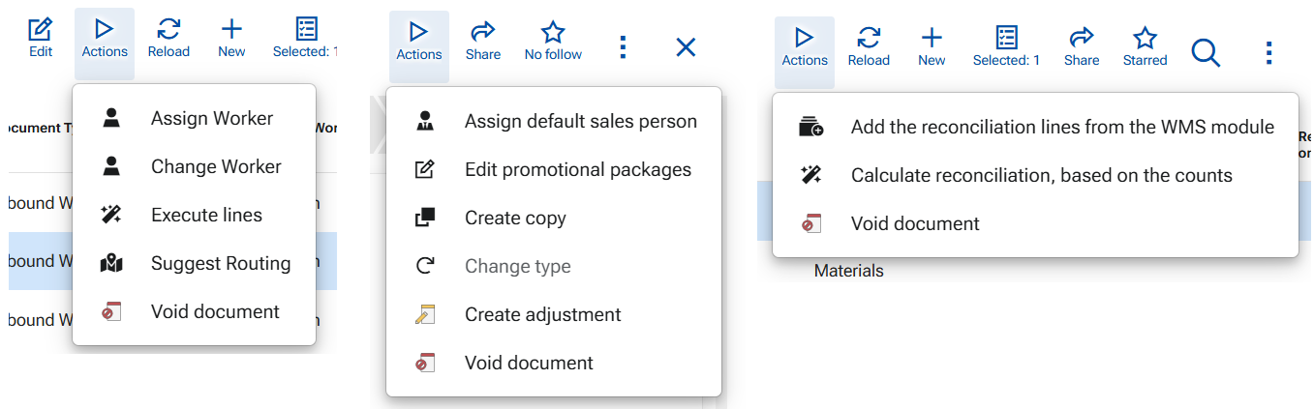The width and height of the screenshot is (1314, 409).
Task: Expand the three-dot menu next to No follow
Action: click(x=624, y=46)
